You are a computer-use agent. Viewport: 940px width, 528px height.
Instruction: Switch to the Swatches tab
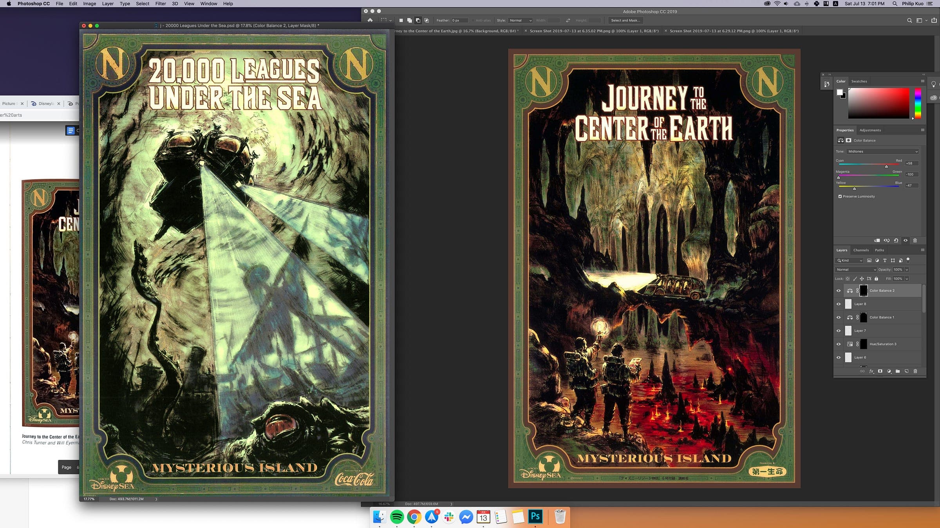coord(859,81)
